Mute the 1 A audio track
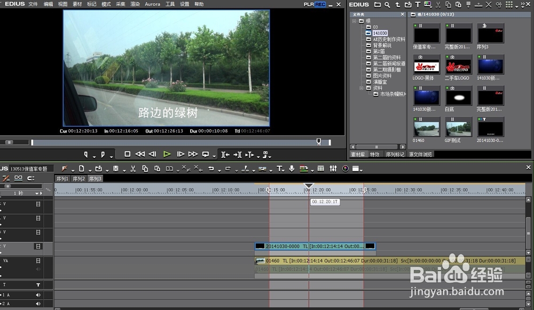 click(38, 295)
